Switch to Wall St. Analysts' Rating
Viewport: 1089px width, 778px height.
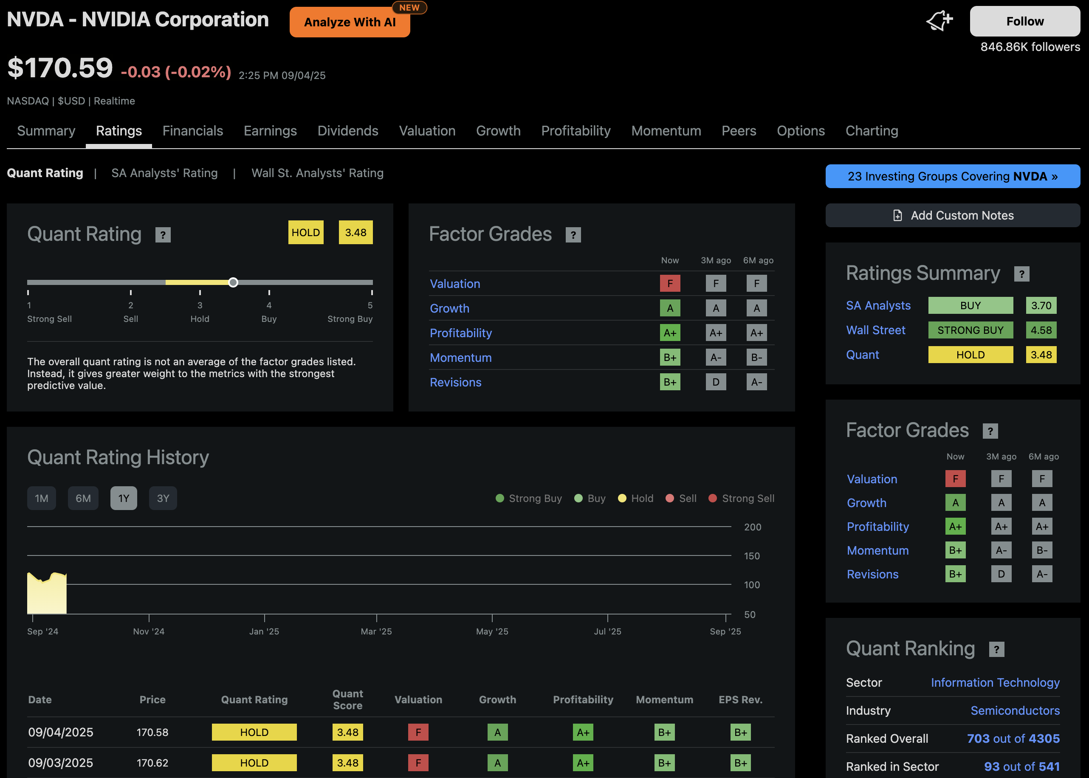point(317,173)
